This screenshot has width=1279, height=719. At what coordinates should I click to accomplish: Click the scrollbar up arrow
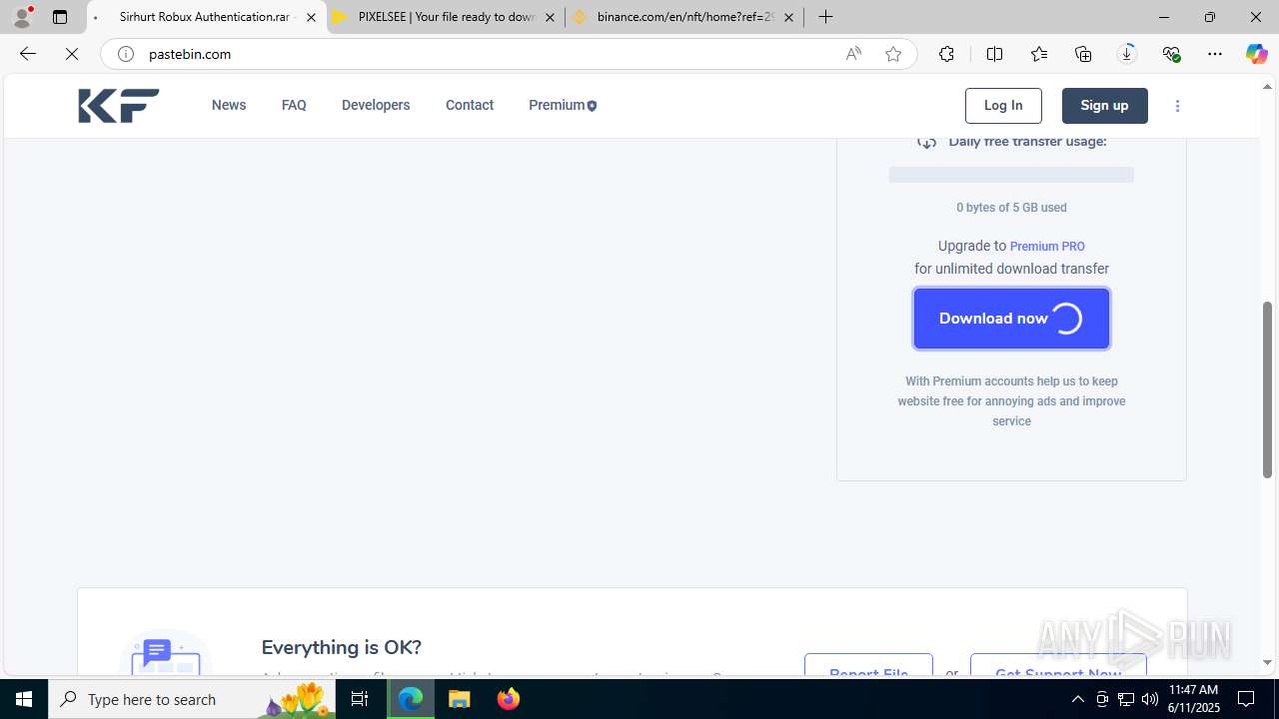click(1268, 86)
